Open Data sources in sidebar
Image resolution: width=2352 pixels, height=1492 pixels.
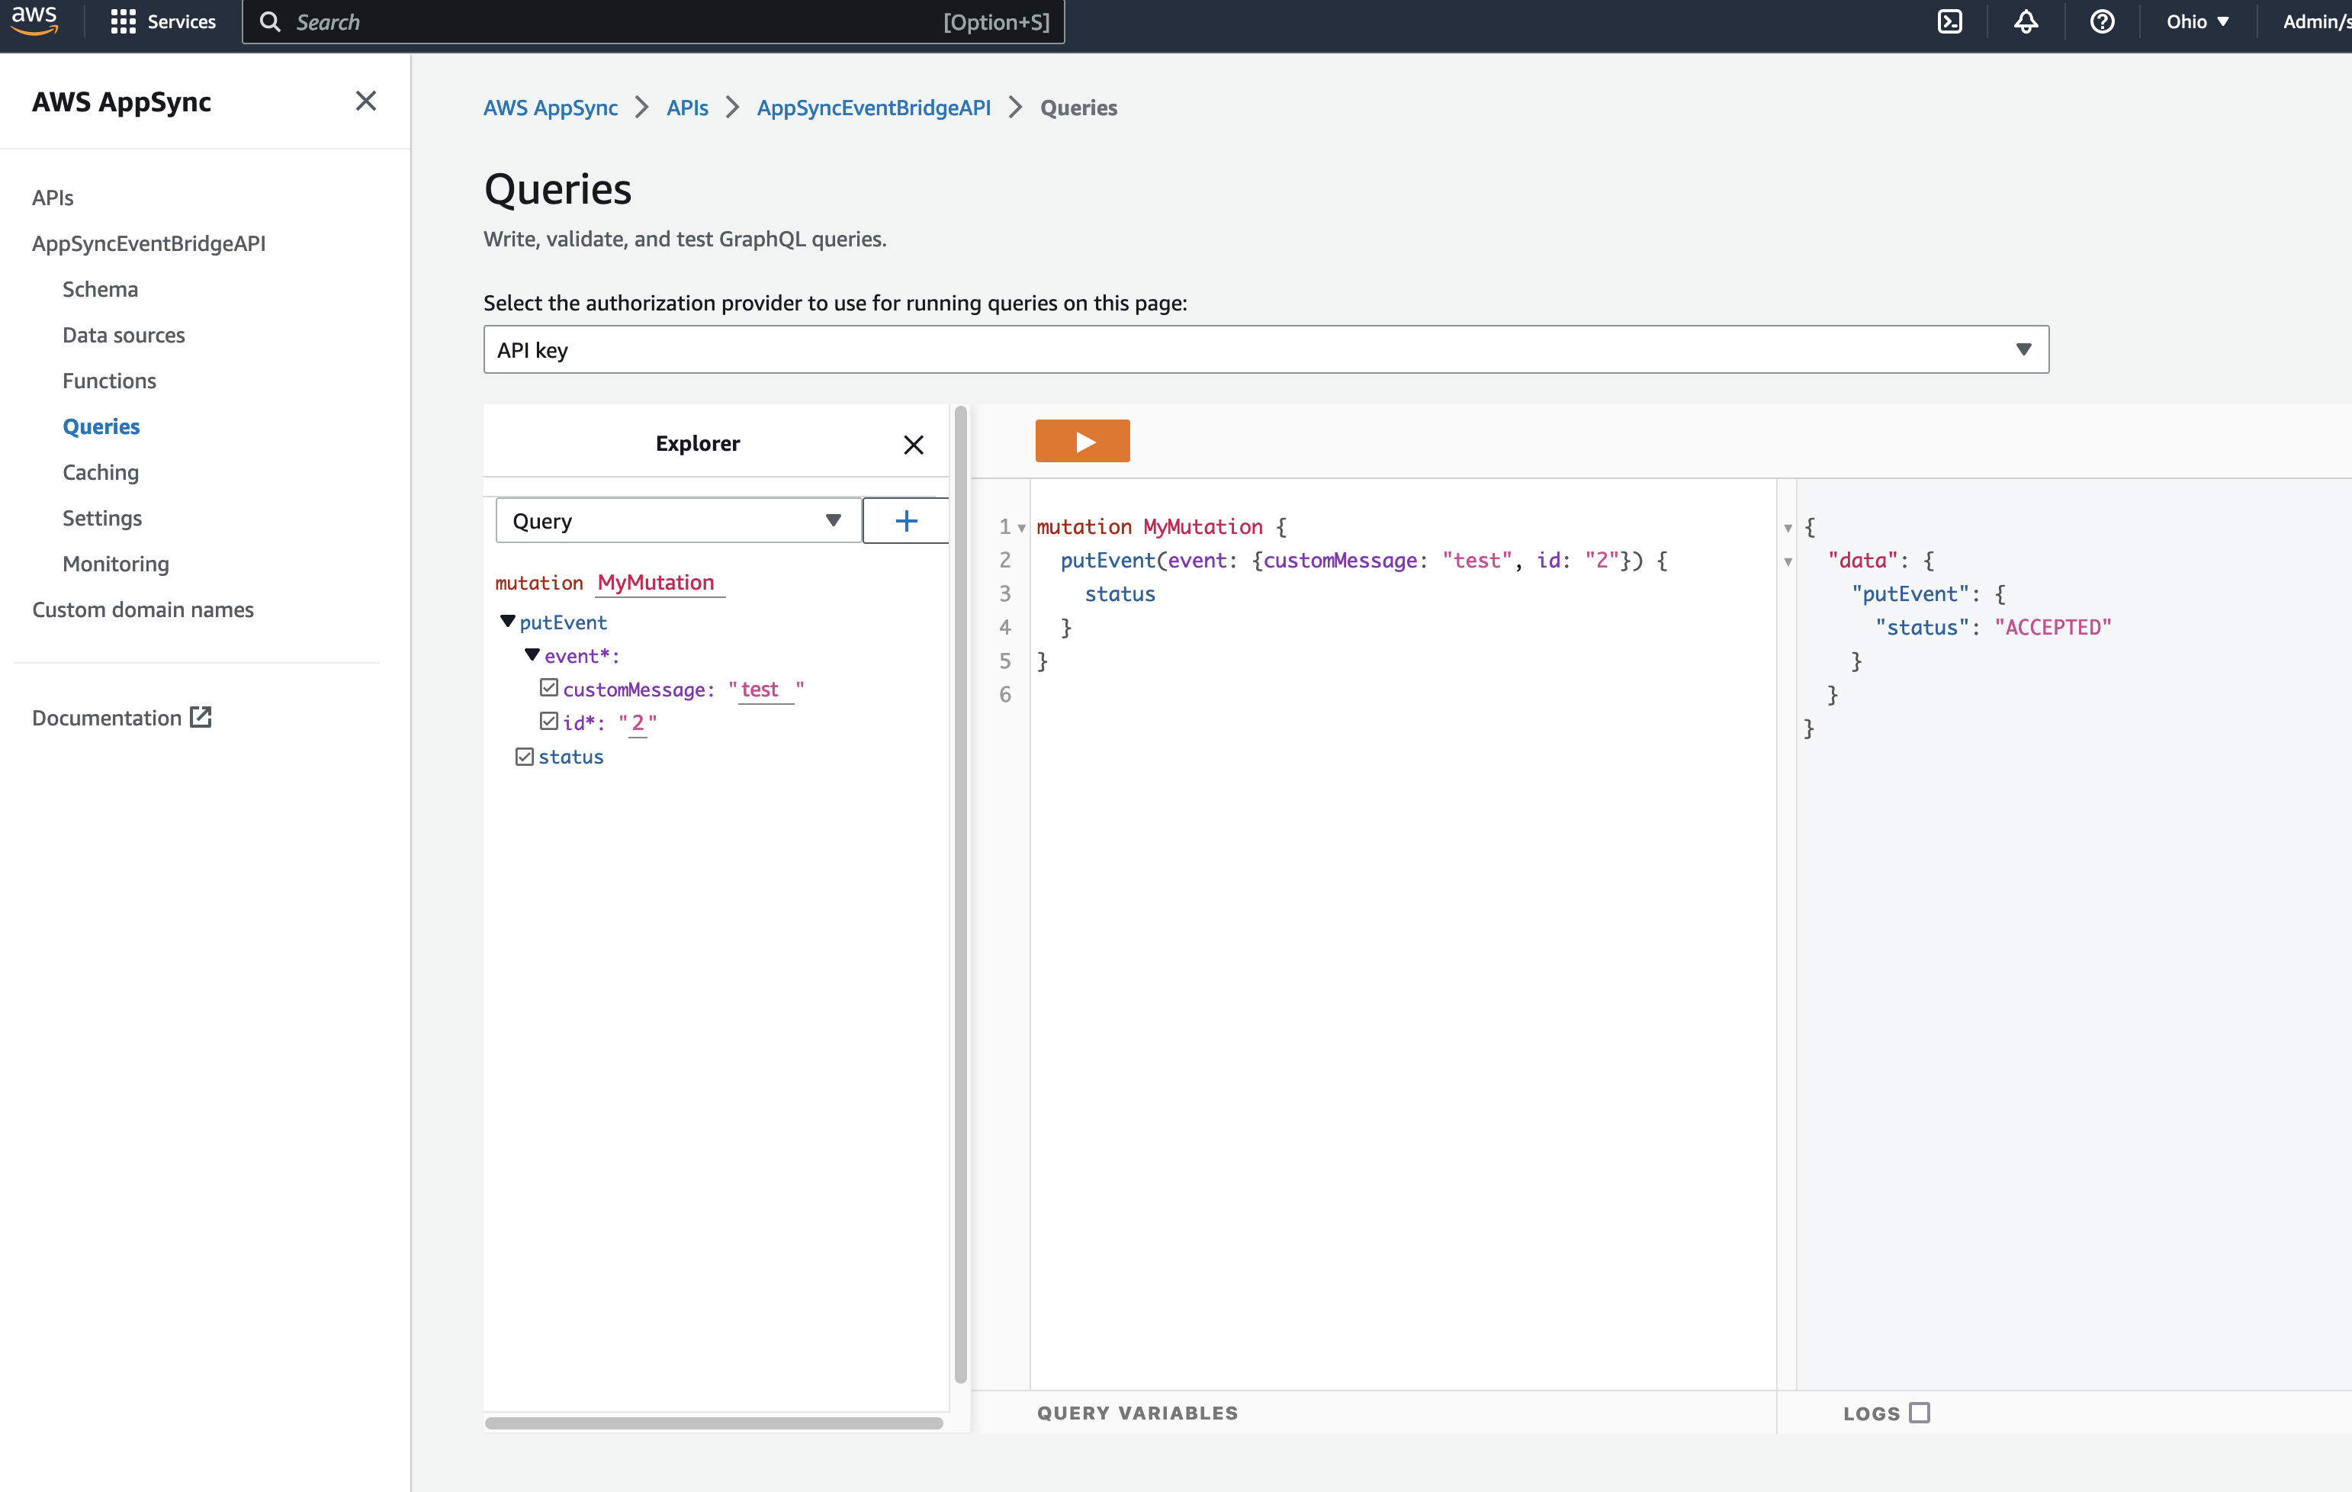pos(123,335)
